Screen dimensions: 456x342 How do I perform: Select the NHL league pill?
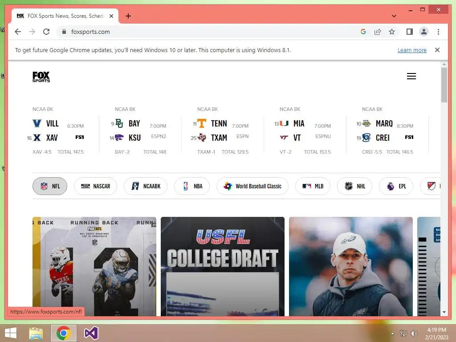(x=355, y=186)
